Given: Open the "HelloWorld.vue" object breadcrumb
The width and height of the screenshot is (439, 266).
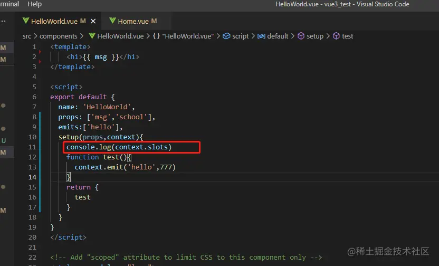Looking at the screenshot, I should point(188,36).
